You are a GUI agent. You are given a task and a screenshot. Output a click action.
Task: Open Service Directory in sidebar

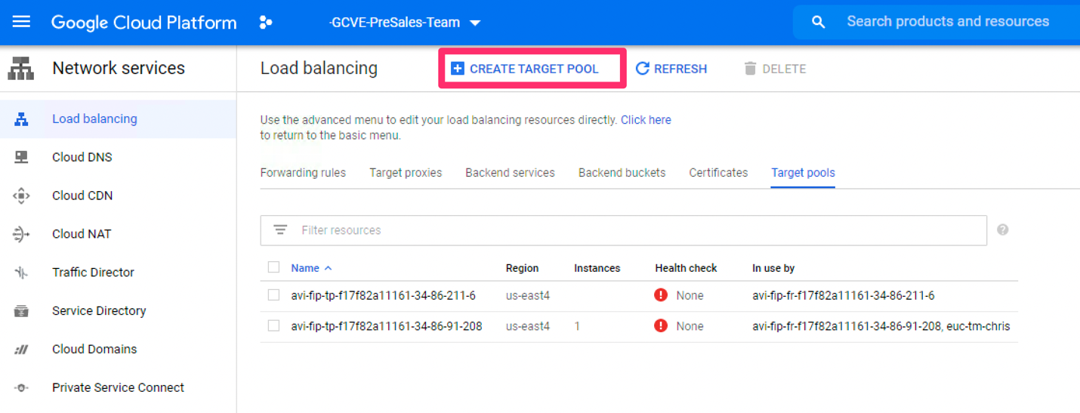click(x=118, y=311)
